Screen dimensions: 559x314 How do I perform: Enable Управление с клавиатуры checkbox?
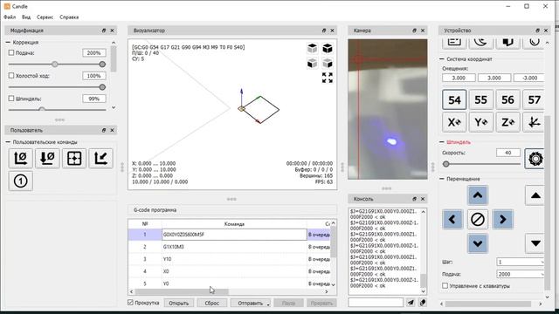point(445,285)
